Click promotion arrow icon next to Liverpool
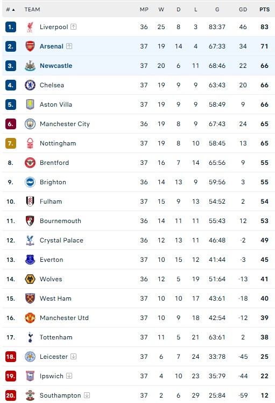275x403 pixels. 73,27
